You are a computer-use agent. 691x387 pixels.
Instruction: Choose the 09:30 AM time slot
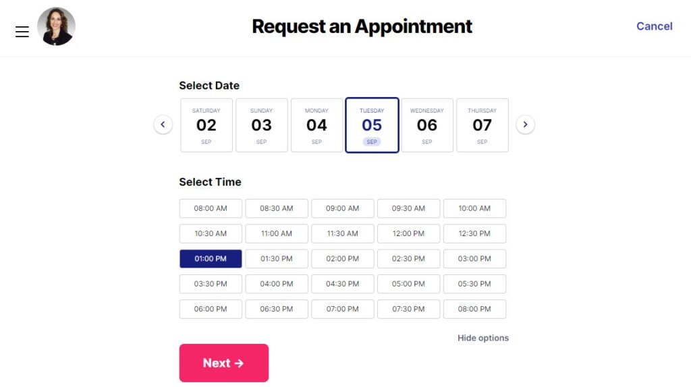[x=408, y=208]
